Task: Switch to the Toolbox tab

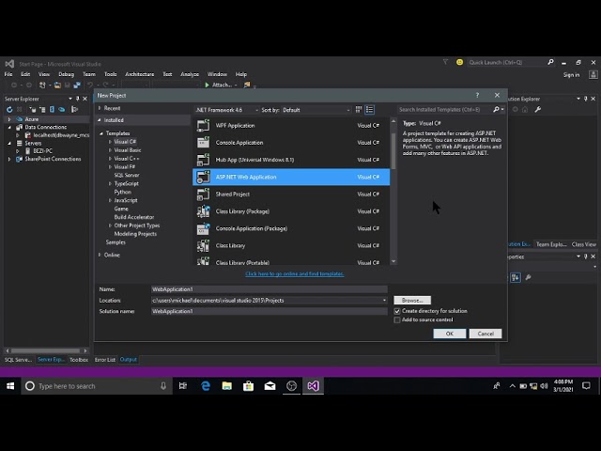Action: (79, 360)
